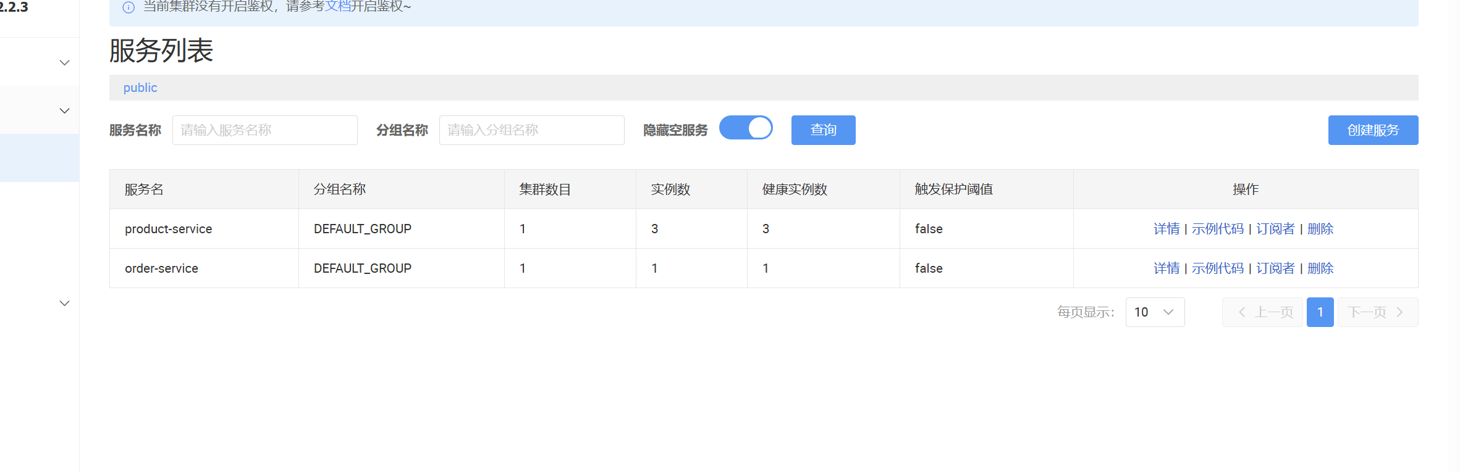Open the 文档 link in the notice banner
Viewport: 1460px width, 472px height.
[x=338, y=7]
